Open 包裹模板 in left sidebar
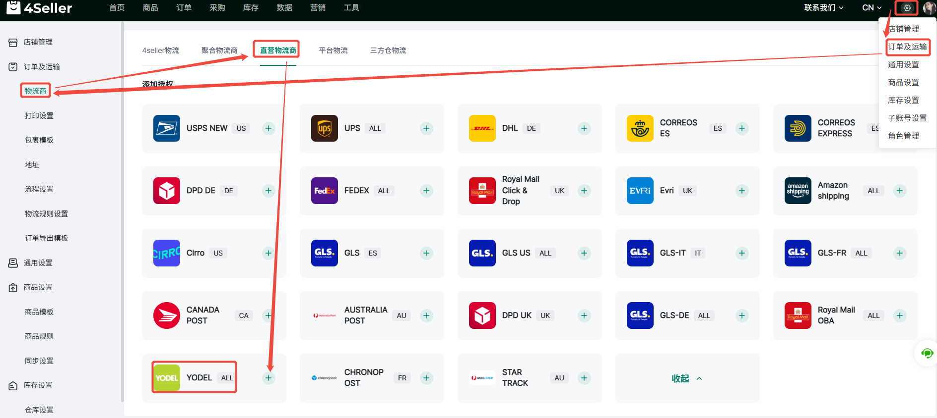 coord(39,140)
